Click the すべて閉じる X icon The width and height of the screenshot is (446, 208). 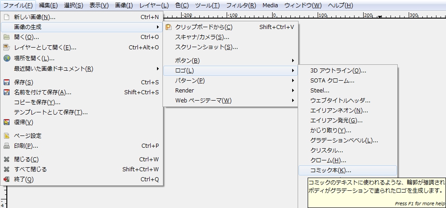pyautogui.click(x=6, y=169)
